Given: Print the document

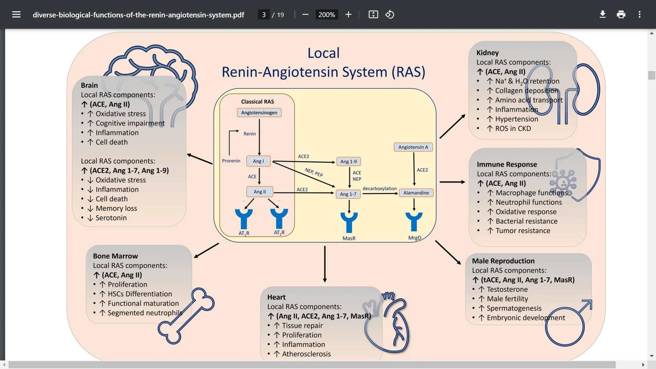Looking at the screenshot, I should [x=621, y=14].
